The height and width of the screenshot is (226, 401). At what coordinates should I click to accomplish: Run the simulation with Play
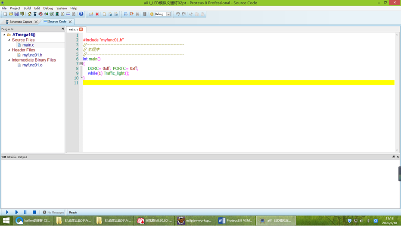7,212
